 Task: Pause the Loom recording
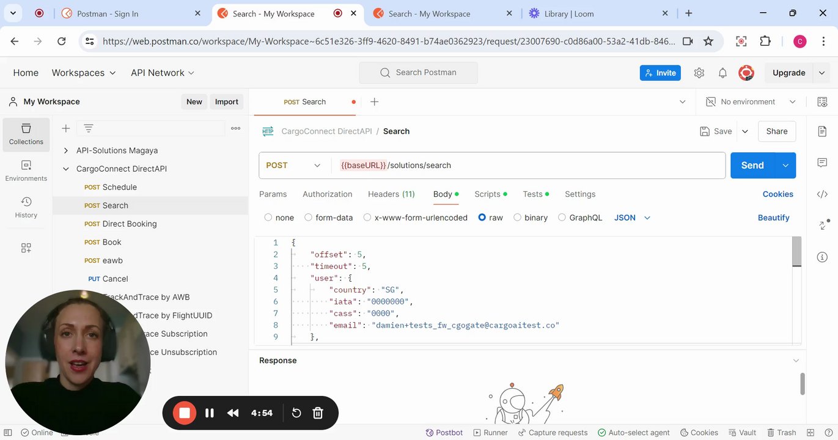[210, 413]
